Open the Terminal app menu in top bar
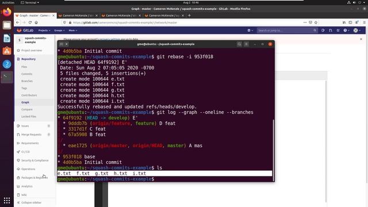 pyautogui.click(x=30, y=2)
